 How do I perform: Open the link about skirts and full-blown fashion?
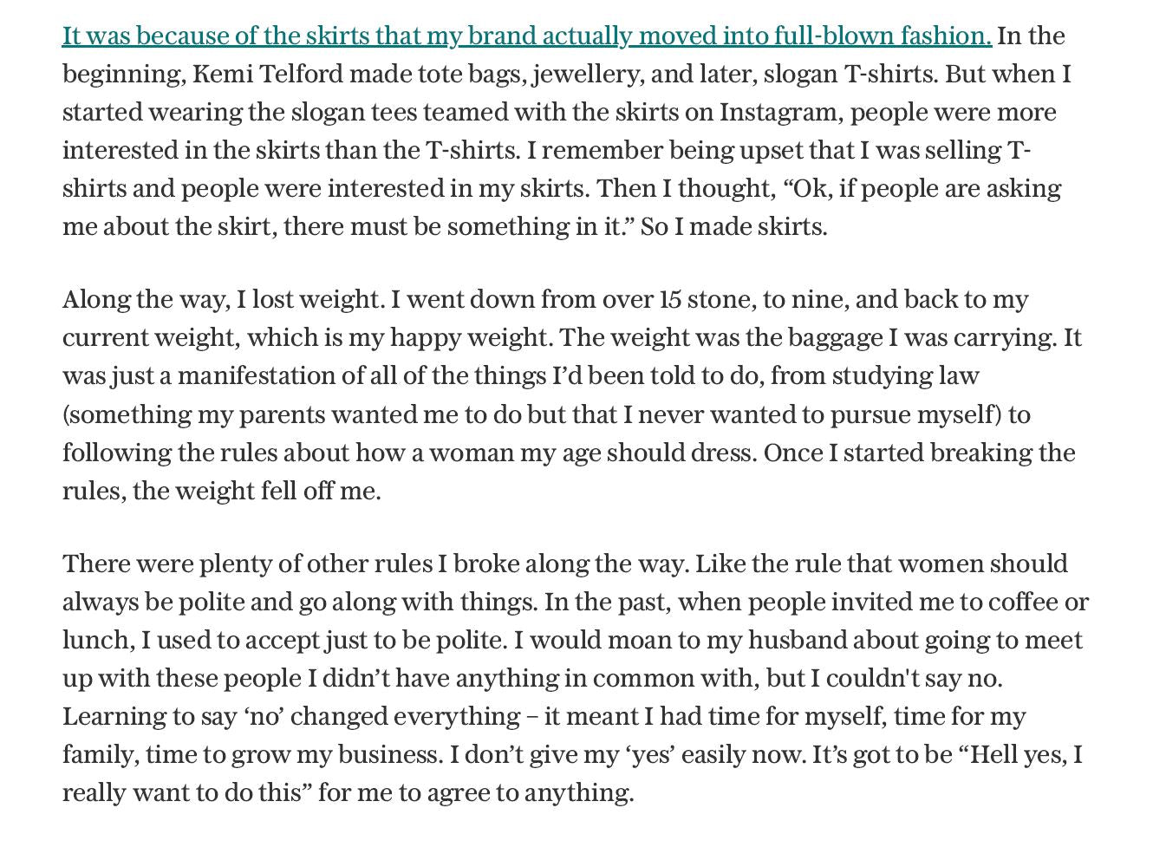[527, 36]
